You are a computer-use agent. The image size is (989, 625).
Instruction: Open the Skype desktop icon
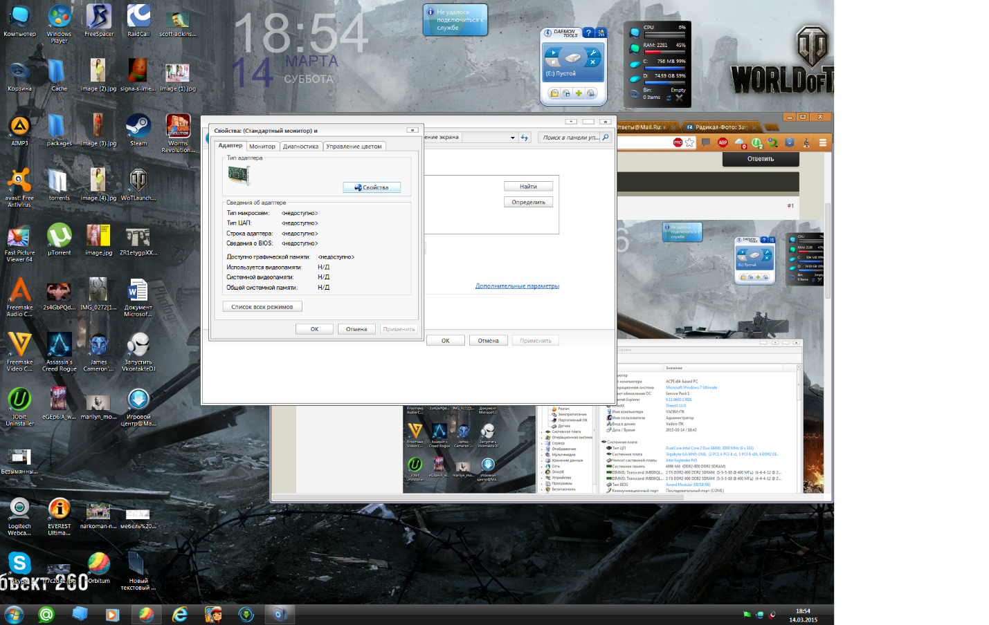(x=19, y=568)
